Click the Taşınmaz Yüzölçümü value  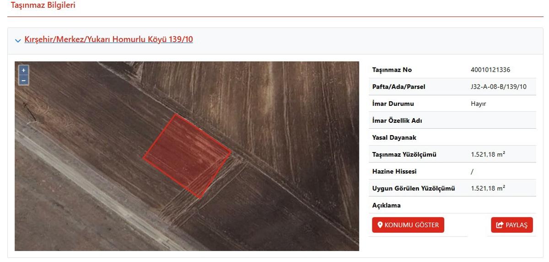tap(488, 155)
